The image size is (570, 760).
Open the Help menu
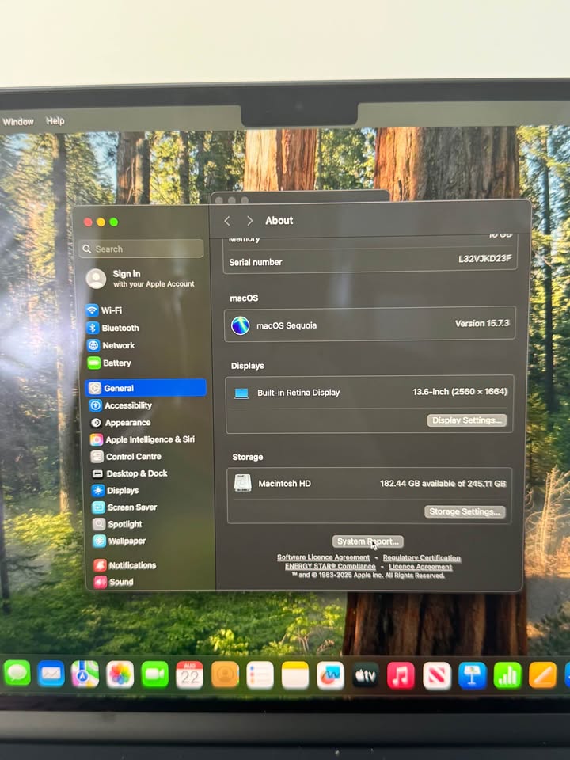55,120
